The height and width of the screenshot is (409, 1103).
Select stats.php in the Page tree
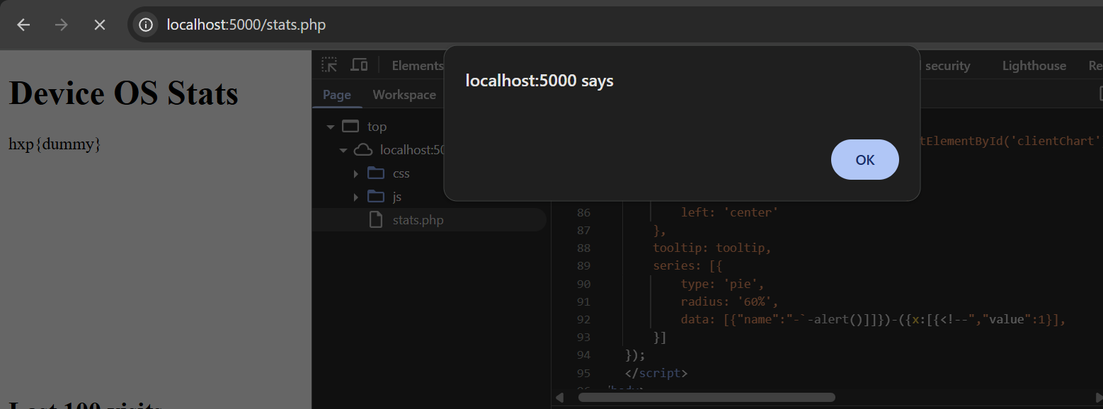coord(418,219)
